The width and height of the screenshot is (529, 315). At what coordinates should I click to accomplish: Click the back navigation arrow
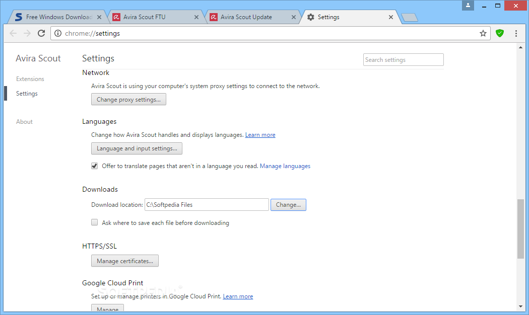tap(13, 33)
